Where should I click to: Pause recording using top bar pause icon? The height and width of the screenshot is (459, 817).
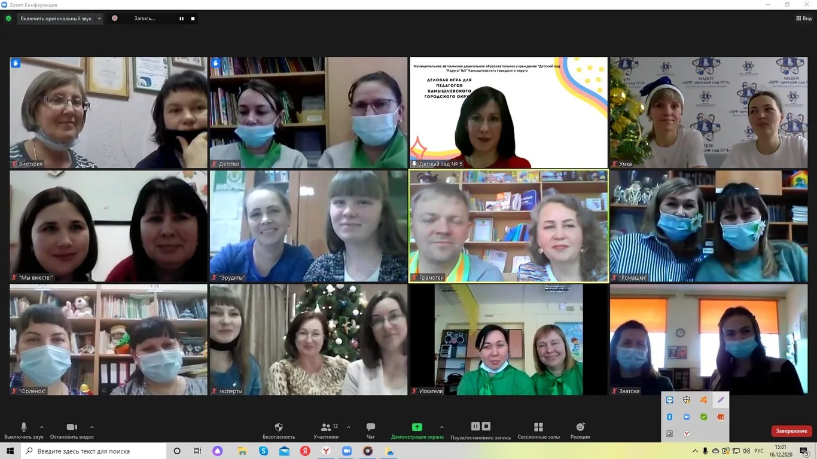tap(182, 19)
